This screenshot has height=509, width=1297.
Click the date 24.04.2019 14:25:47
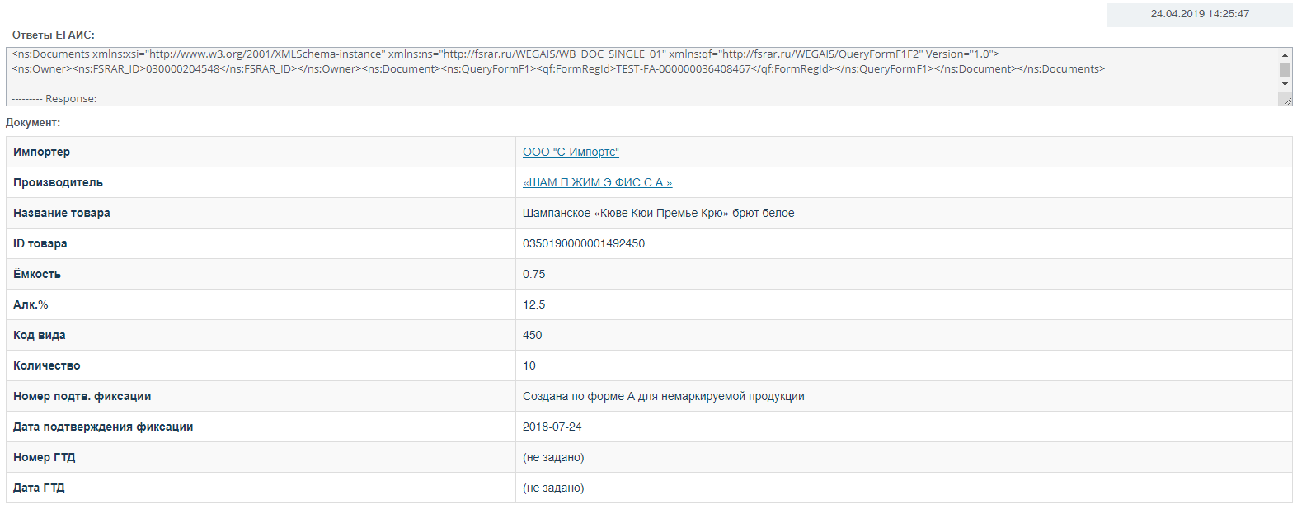pos(1200,14)
